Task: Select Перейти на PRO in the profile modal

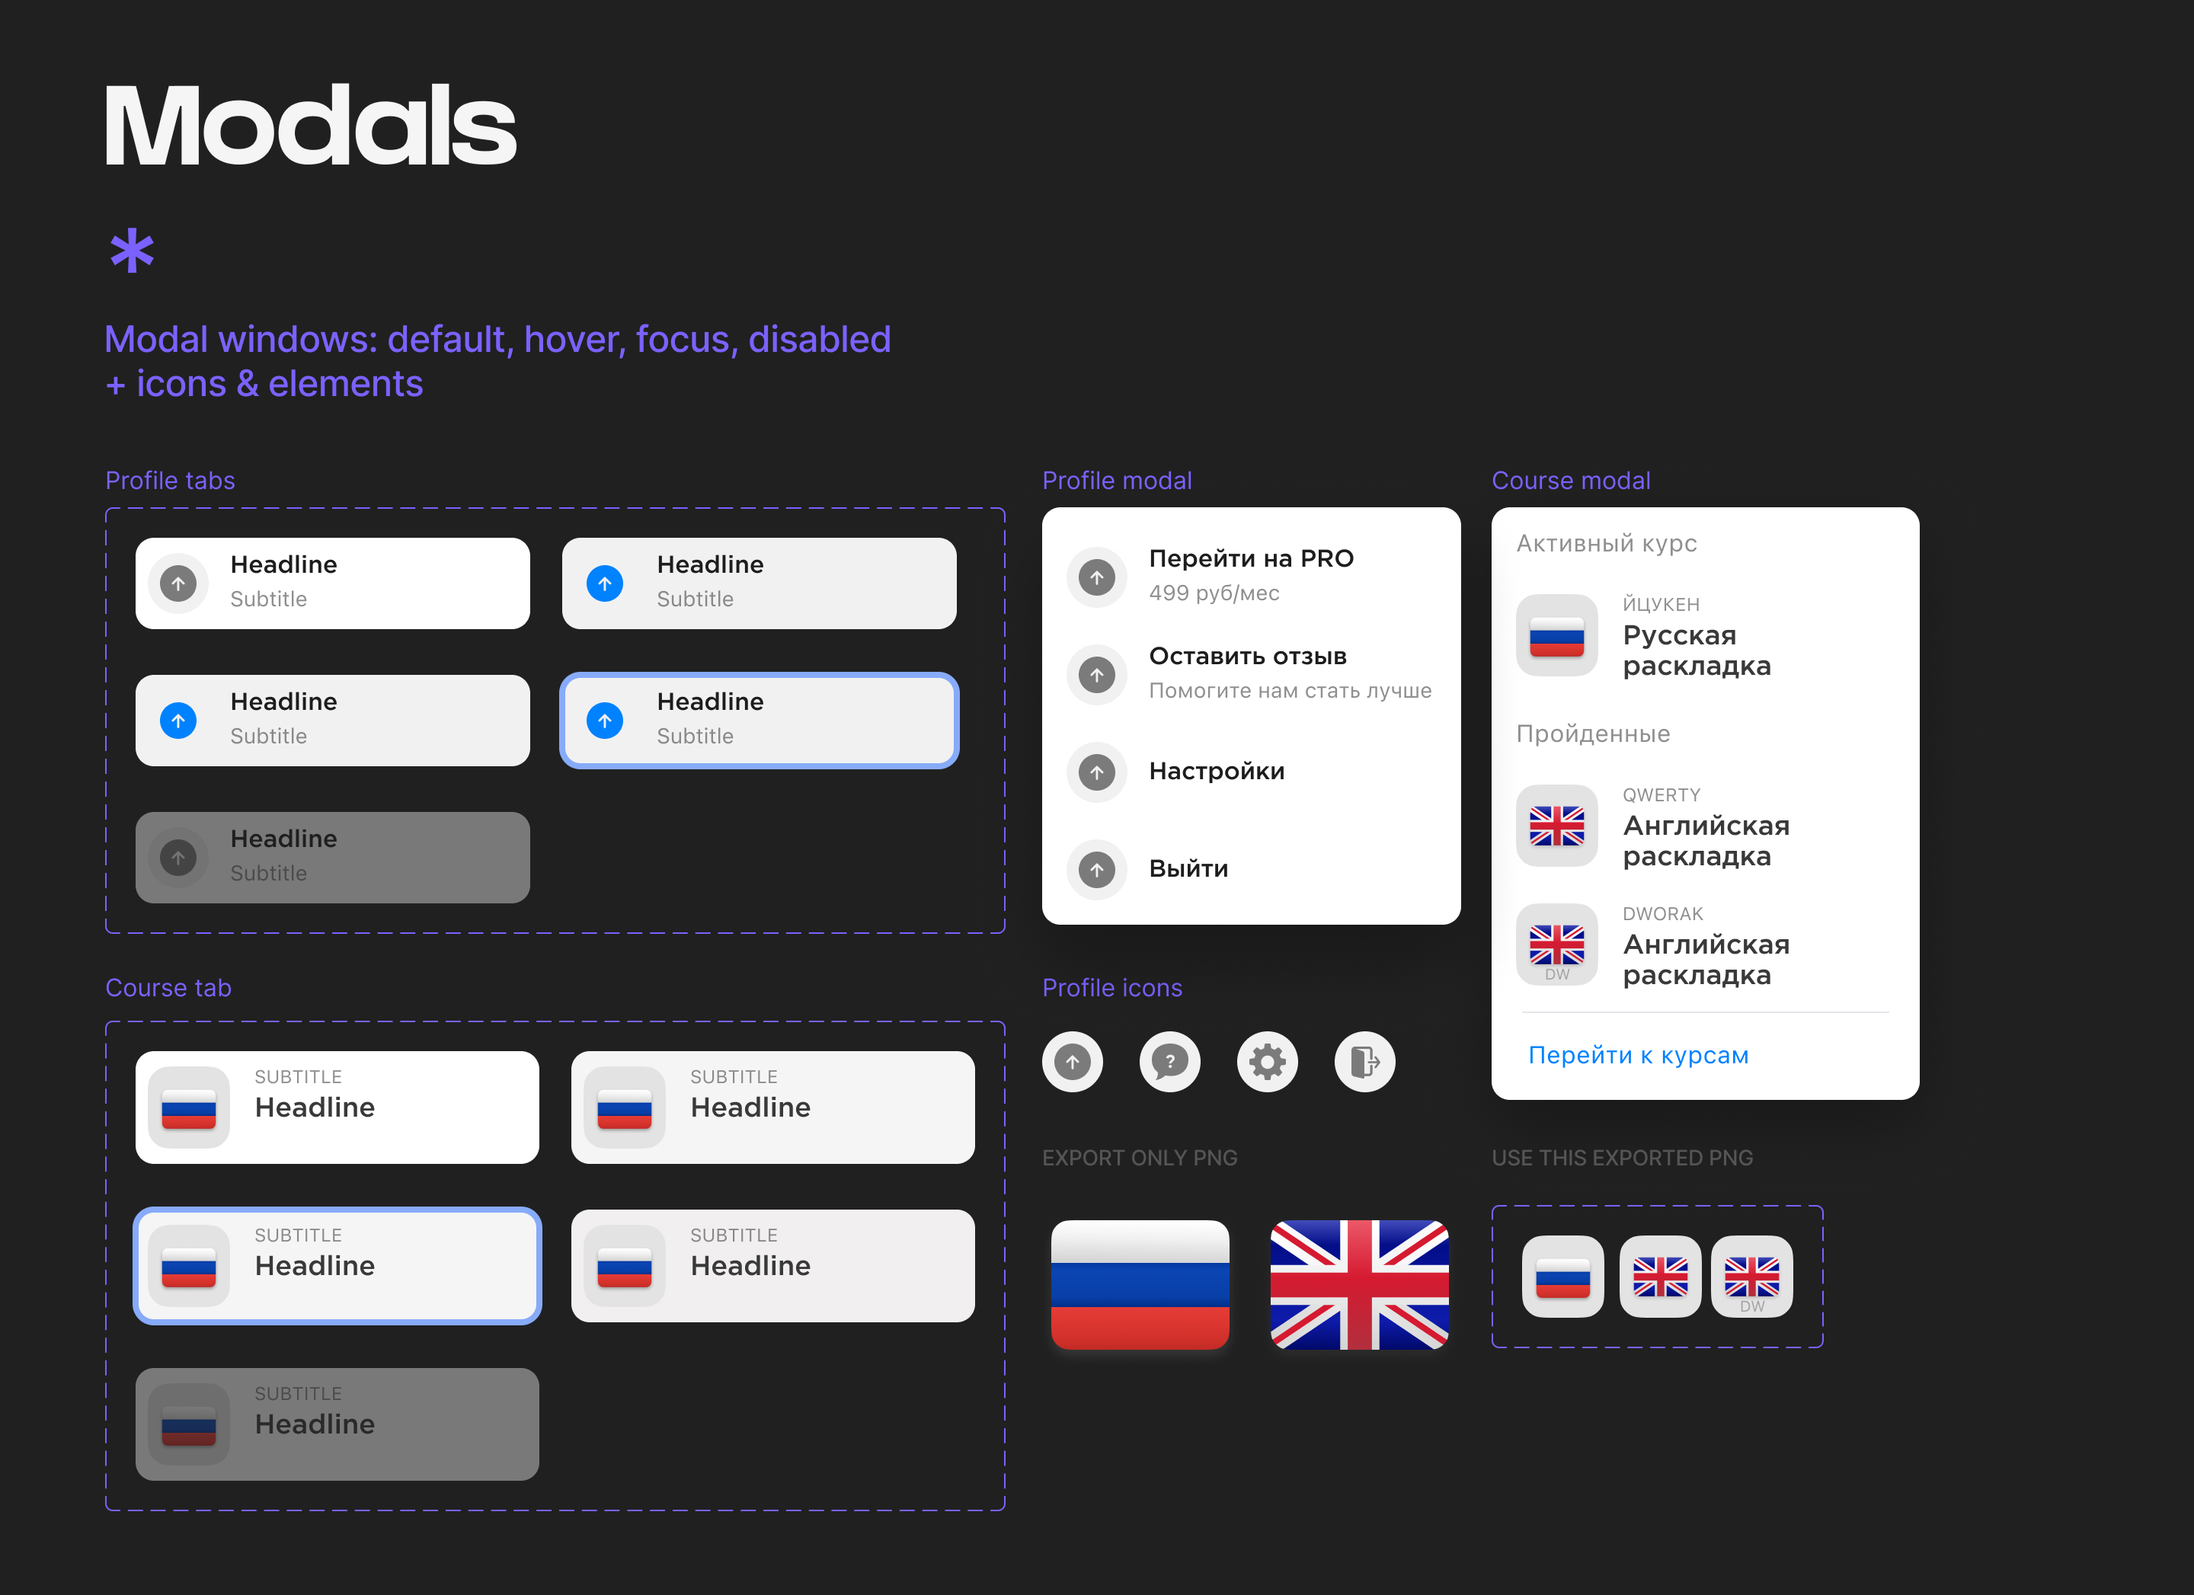Action: (1251, 558)
